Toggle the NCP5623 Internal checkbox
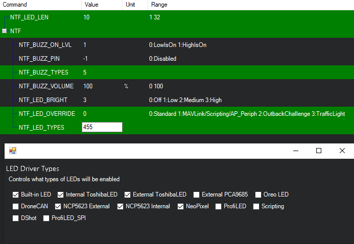The width and height of the screenshot is (354, 244). (121, 206)
